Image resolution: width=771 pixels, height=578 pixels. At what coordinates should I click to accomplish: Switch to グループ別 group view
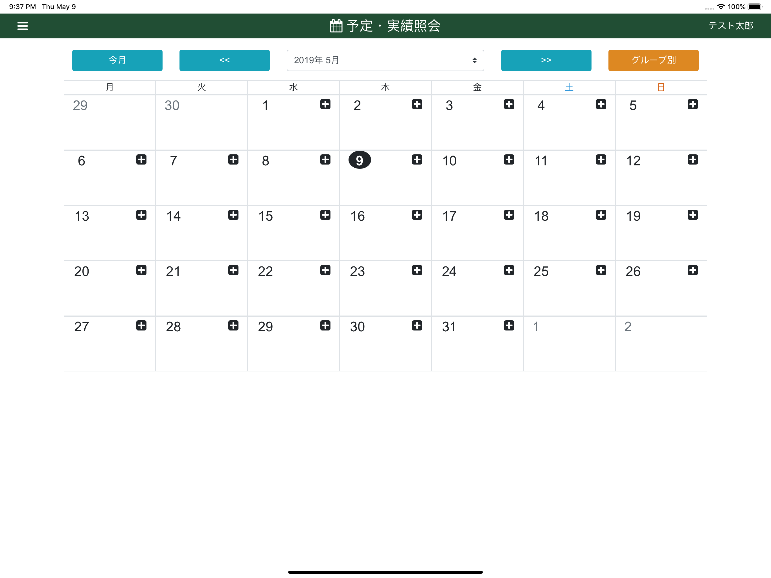point(653,60)
